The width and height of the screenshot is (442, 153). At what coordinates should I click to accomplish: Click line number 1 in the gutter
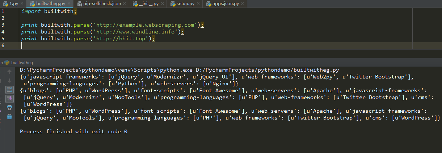[x=3, y=11]
